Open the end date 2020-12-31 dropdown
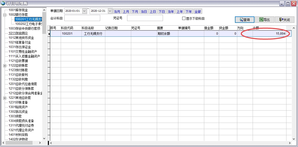The width and height of the screenshot is (298, 147). point(110,11)
